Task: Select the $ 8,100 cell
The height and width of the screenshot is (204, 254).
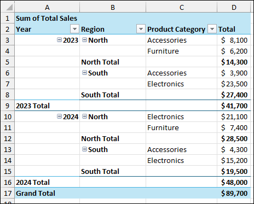Action: (234, 40)
